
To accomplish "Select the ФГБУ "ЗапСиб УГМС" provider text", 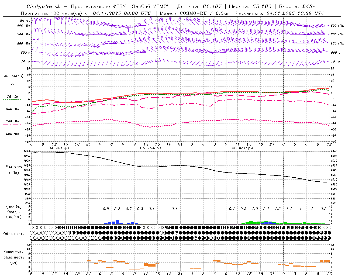I will point(142,6).
